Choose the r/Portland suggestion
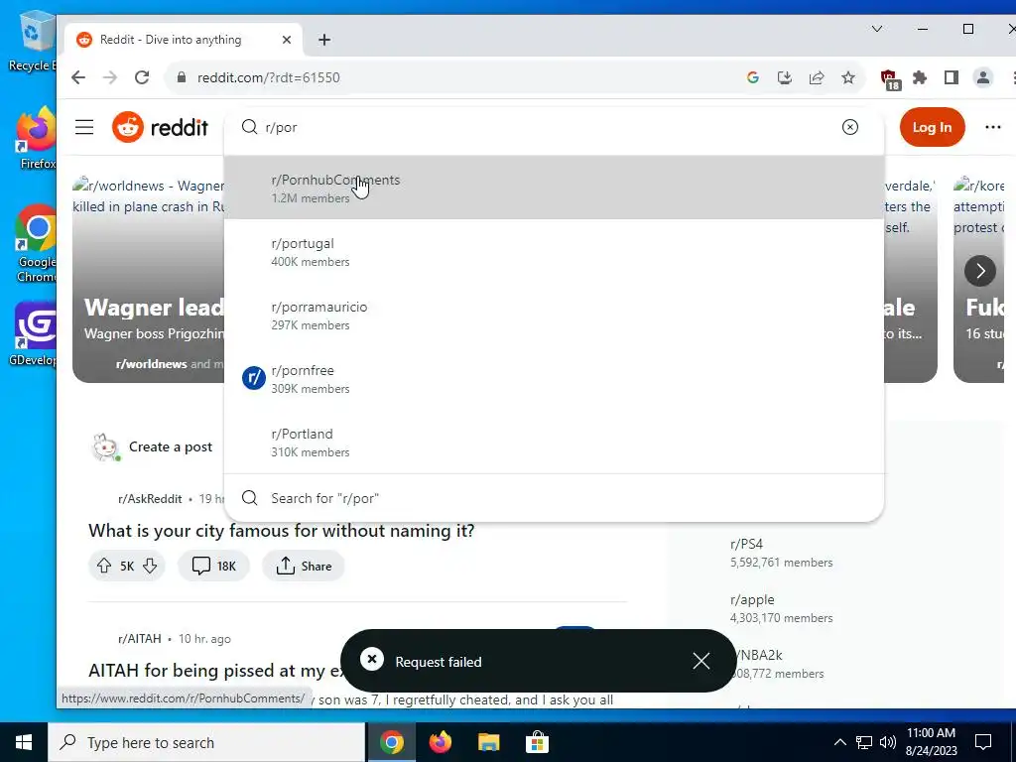 (554, 443)
